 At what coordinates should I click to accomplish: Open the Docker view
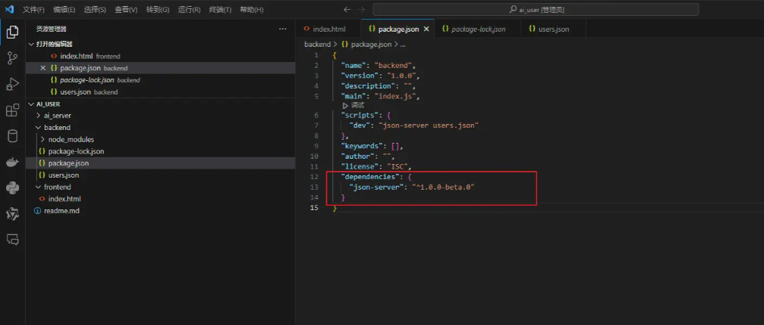click(x=12, y=162)
